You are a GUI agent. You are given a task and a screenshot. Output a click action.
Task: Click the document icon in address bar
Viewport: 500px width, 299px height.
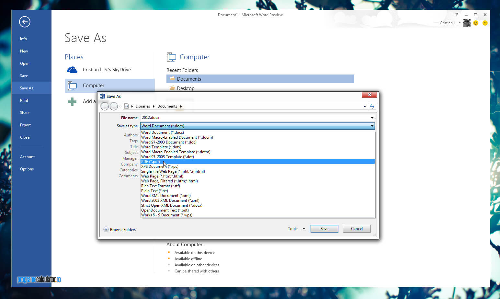point(127,106)
